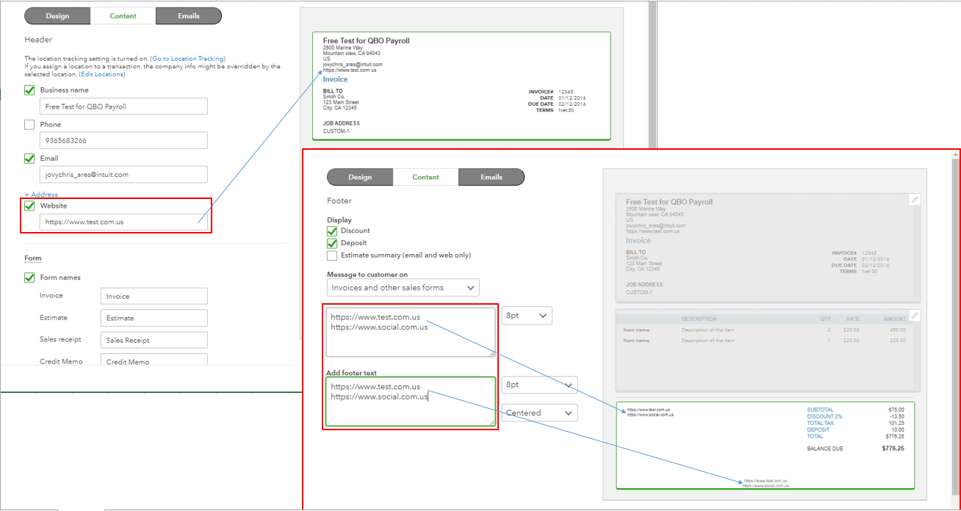Enable the Phone checkbox in the Header section
This screenshot has width=961, height=511.
[29, 124]
